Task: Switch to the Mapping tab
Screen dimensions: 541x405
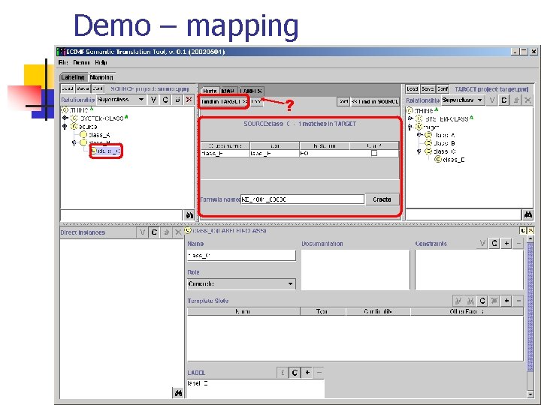Action: pos(101,77)
